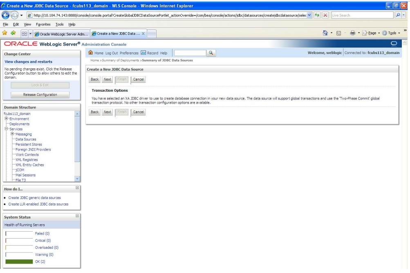The height and width of the screenshot is (273, 410).
Task: Click in the console search field
Action: click(190, 53)
